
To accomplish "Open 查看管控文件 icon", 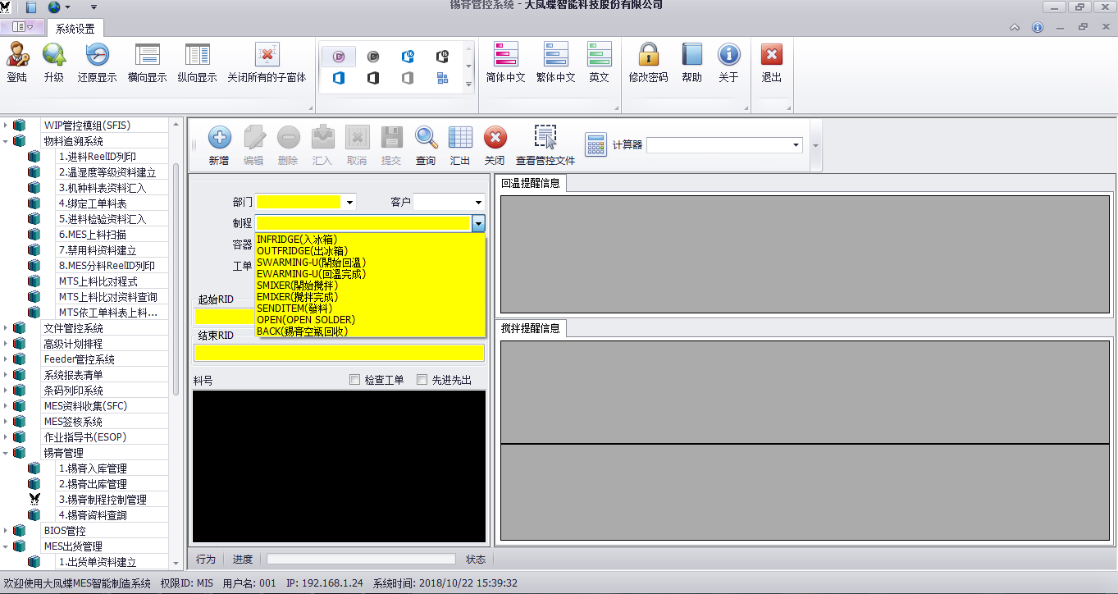I will click(545, 137).
